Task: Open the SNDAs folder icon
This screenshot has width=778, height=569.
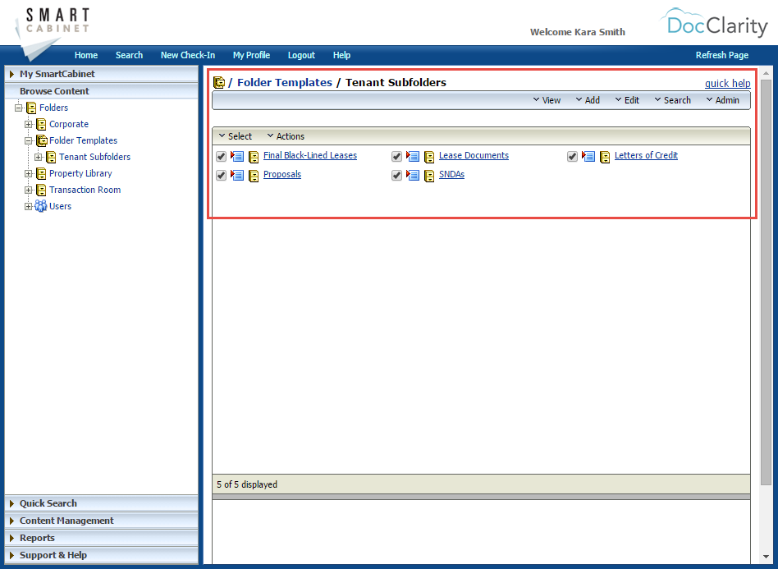Action: tap(429, 175)
